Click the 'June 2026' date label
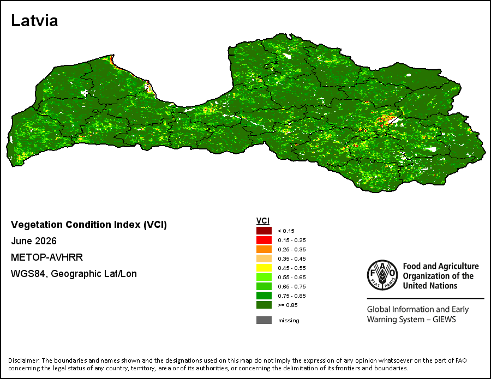 (34, 241)
